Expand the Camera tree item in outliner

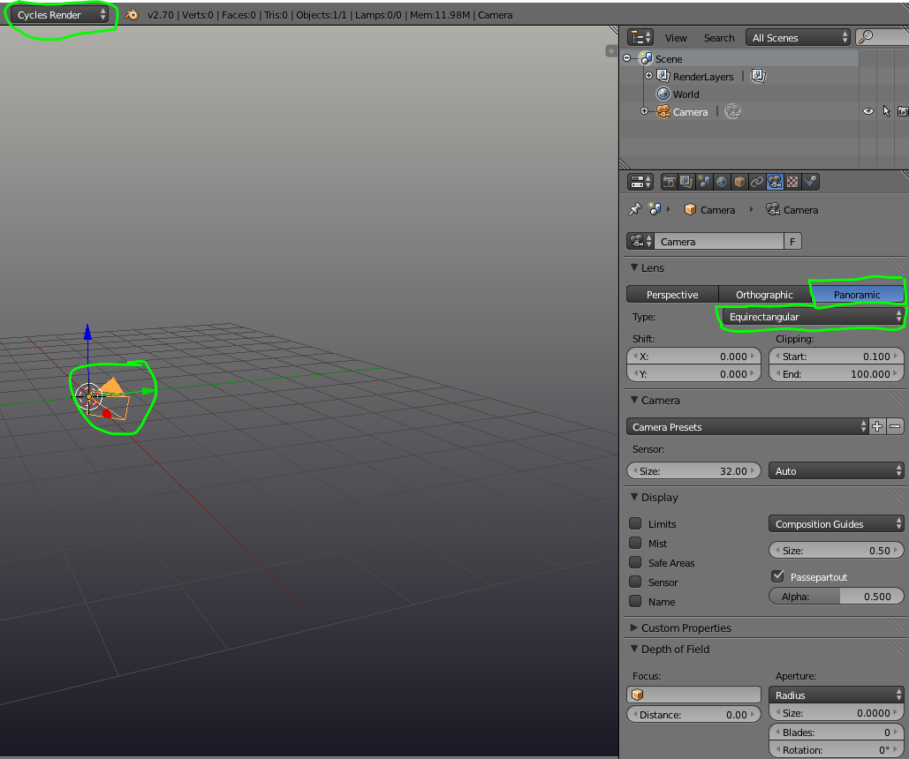click(x=644, y=110)
